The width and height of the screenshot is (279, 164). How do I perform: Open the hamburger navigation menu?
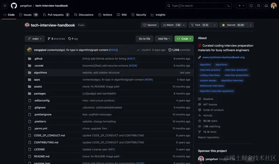point(5,6)
